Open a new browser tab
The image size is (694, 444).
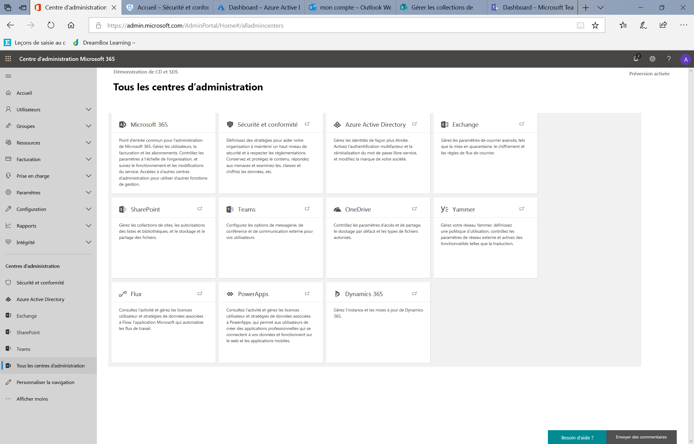point(586,8)
